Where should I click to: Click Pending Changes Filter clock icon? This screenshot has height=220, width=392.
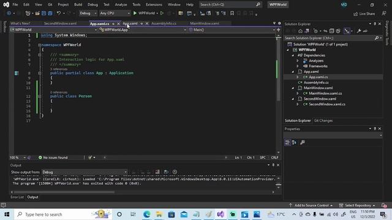click(315, 31)
